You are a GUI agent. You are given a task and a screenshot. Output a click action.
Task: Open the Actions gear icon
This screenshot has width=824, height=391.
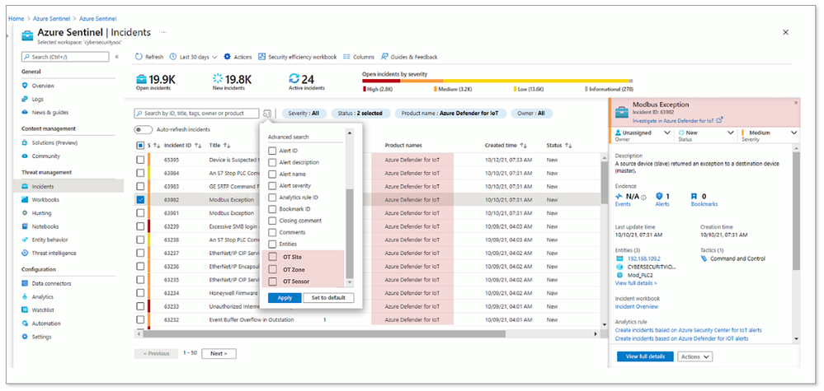(x=227, y=57)
